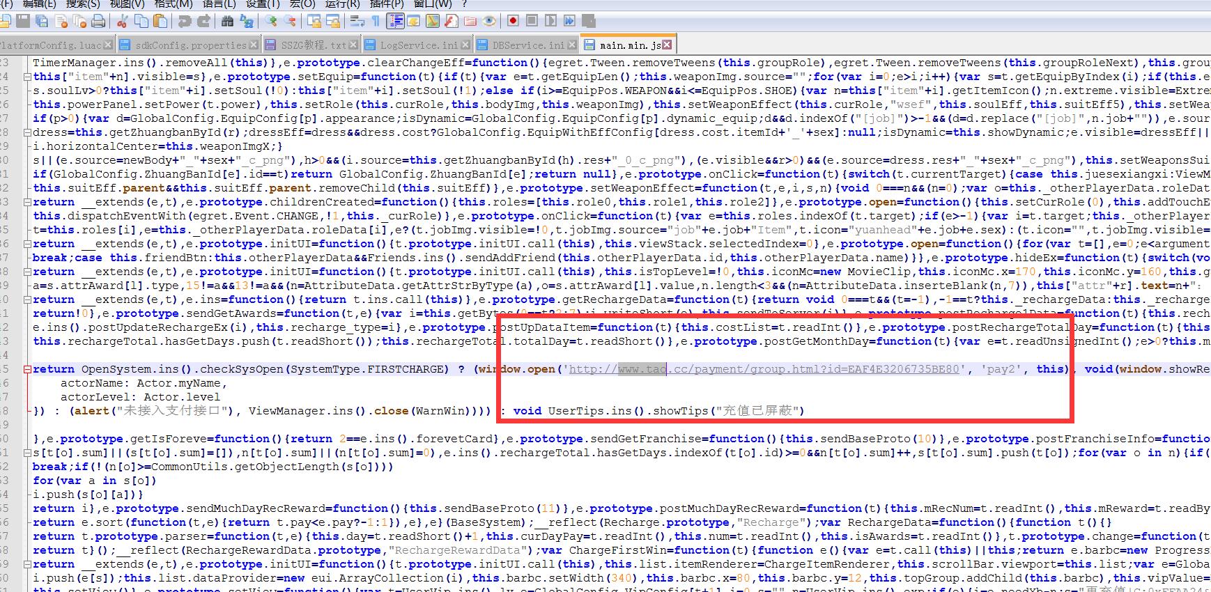This screenshot has width=1211, height=592.
Task: Click the Zoom In magnifier icon
Action: pos(271,21)
